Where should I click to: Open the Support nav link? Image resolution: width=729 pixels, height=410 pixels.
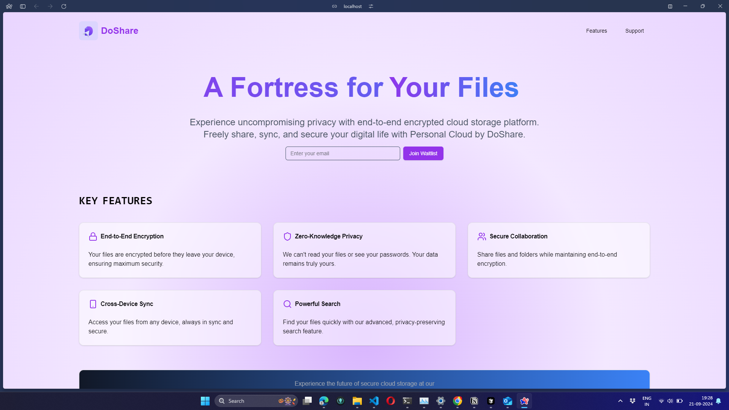[x=634, y=31]
